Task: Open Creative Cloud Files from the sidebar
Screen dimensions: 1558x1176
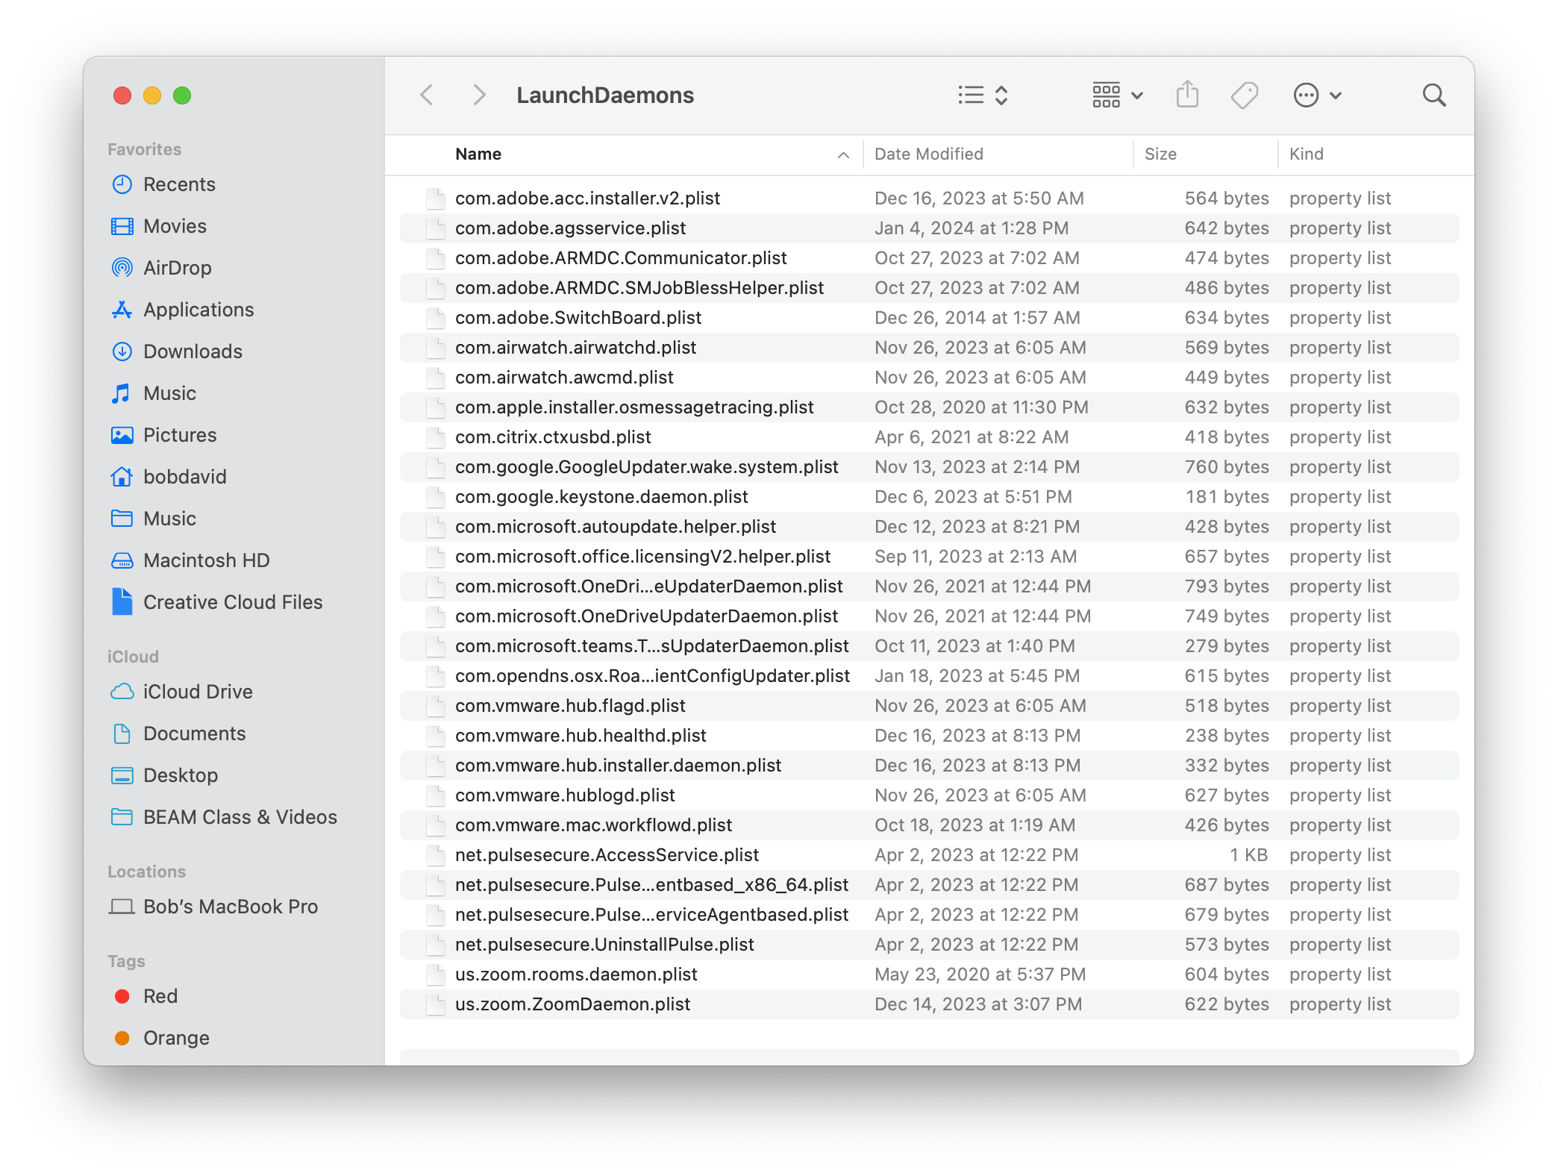Action: pos(233,602)
